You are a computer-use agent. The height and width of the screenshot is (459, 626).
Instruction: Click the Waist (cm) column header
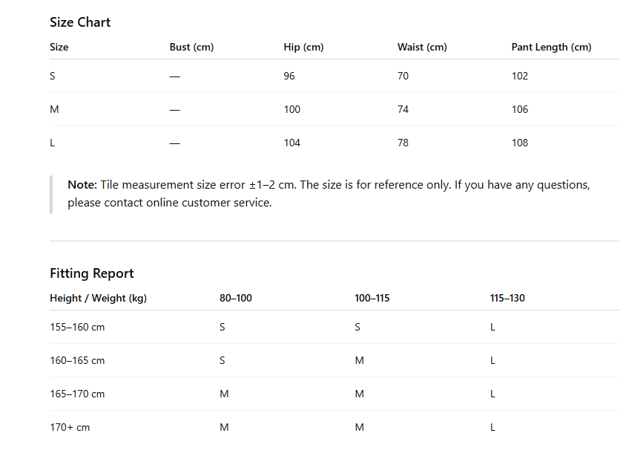(x=422, y=48)
